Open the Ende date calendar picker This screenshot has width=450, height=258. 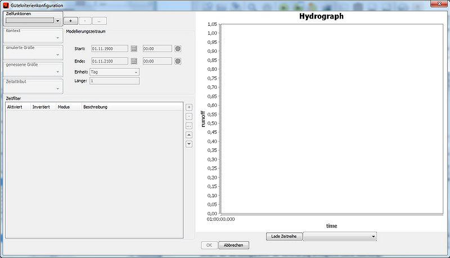pyautogui.click(x=134, y=61)
